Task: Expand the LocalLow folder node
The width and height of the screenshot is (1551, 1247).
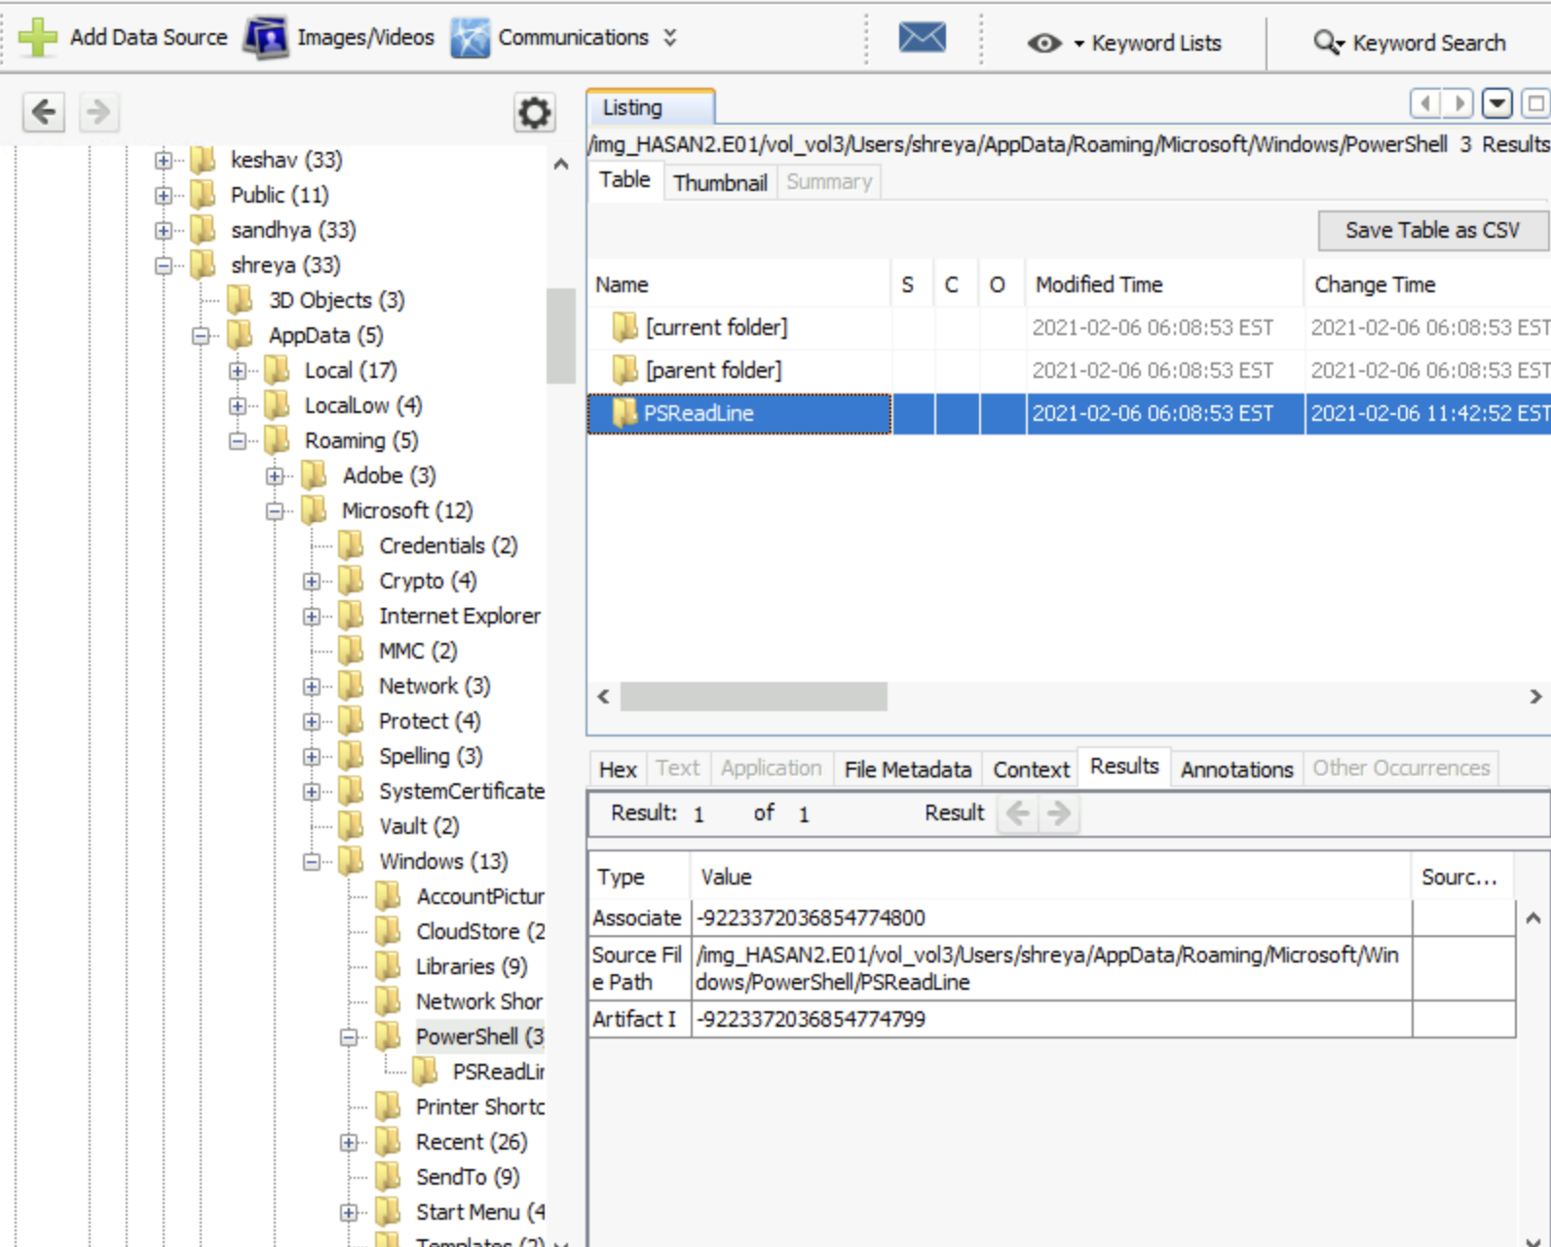Action: point(238,405)
